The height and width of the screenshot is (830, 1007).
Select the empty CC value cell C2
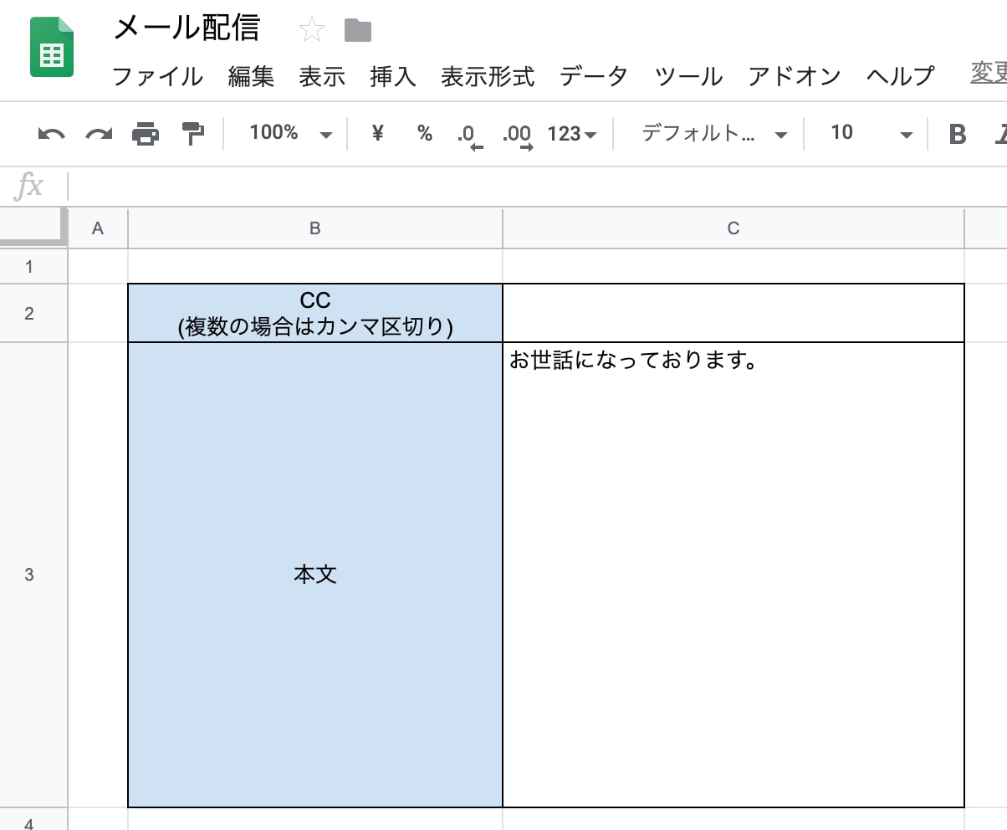(734, 314)
